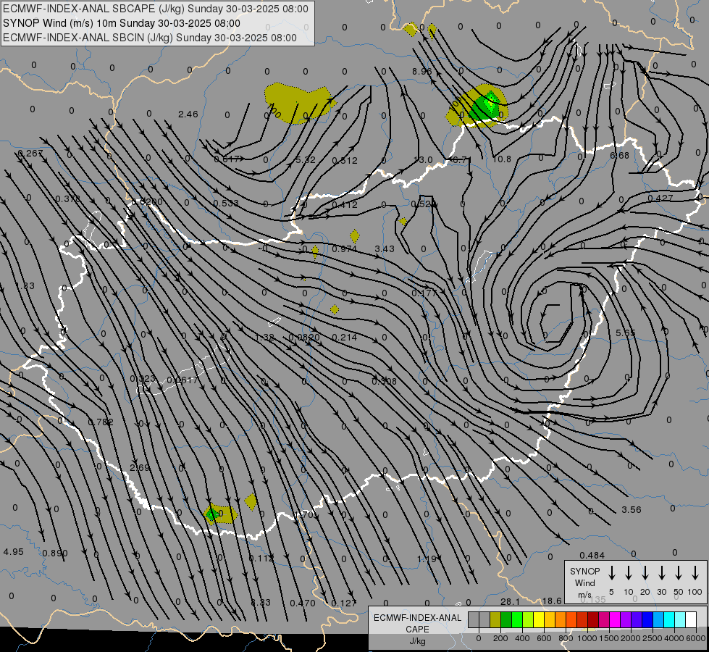Click the map value 4.95
Image resolution: width=709 pixels, height=652 pixels.
(13, 551)
